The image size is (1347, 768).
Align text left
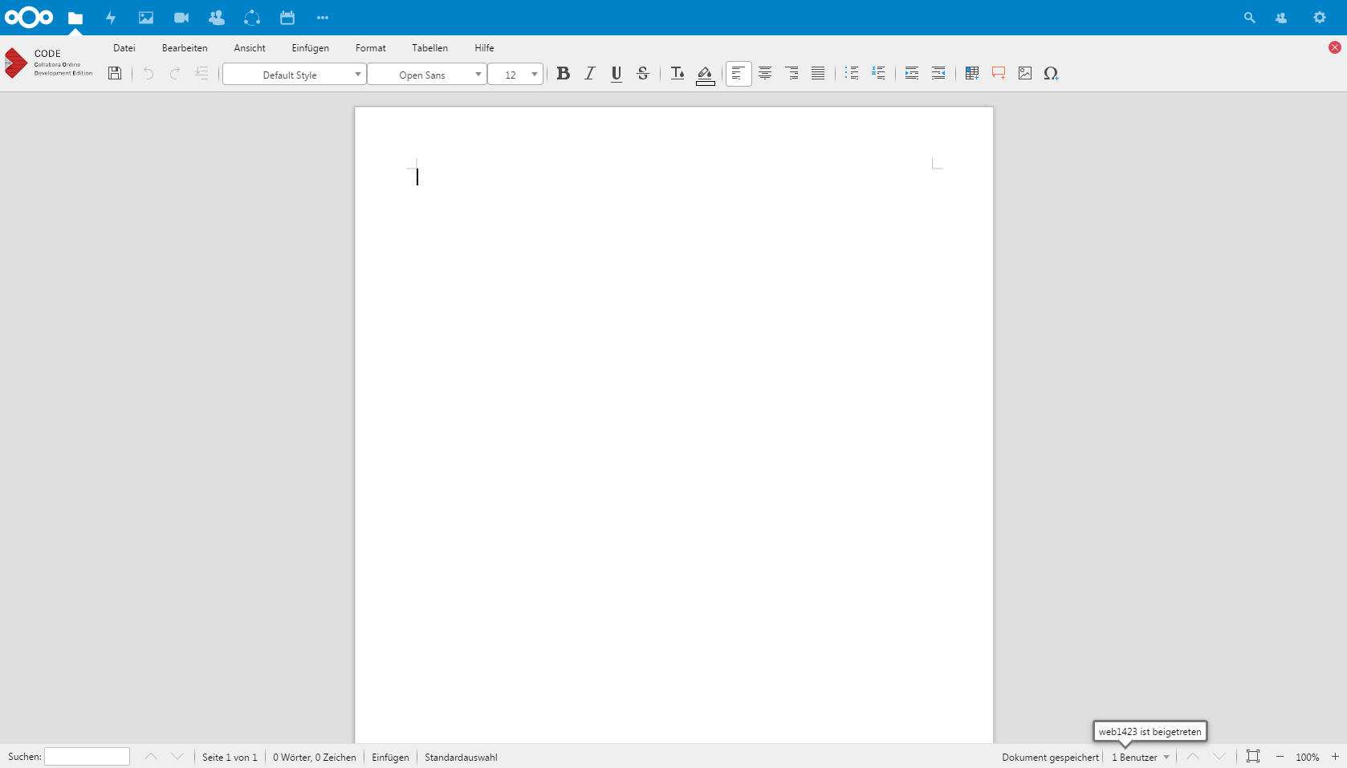pos(739,73)
